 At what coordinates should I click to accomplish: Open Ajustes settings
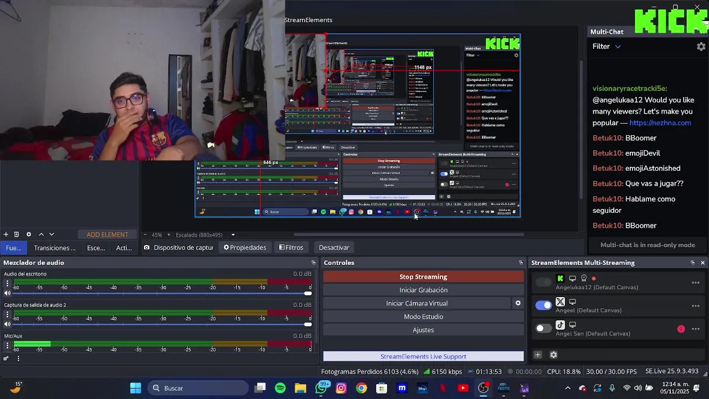point(423,330)
